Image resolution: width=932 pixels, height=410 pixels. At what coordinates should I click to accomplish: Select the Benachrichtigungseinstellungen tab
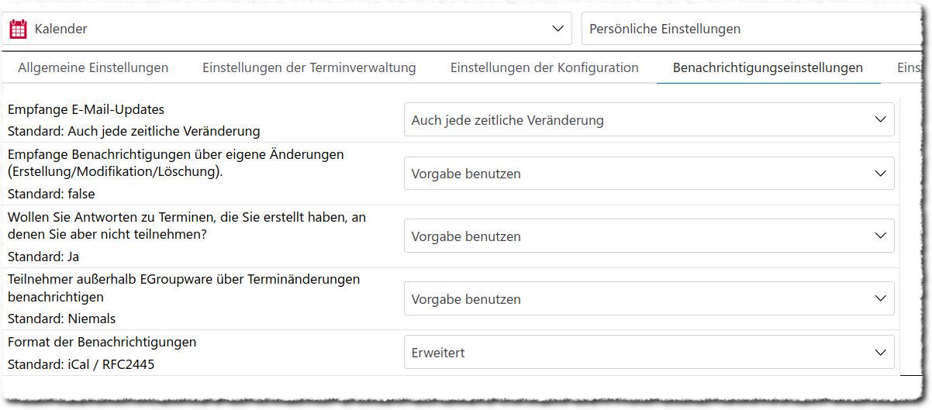click(768, 68)
